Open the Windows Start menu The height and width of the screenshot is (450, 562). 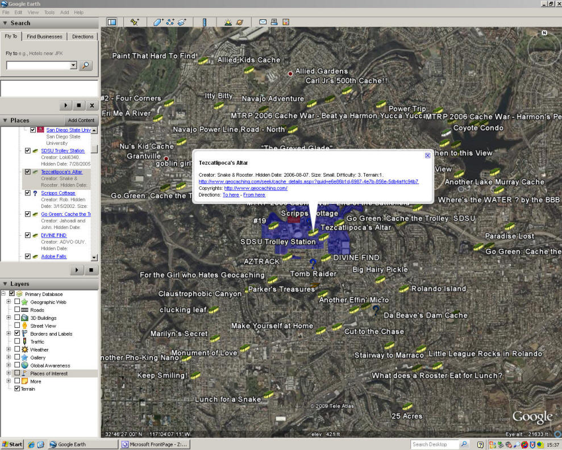pos(12,444)
